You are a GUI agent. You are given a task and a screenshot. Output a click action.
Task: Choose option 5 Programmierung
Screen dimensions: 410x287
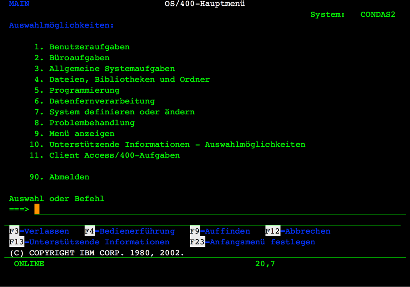[x=77, y=91]
